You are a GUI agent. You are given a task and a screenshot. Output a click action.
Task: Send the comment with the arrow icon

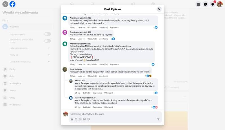pyautogui.click(x=158, y=119)
